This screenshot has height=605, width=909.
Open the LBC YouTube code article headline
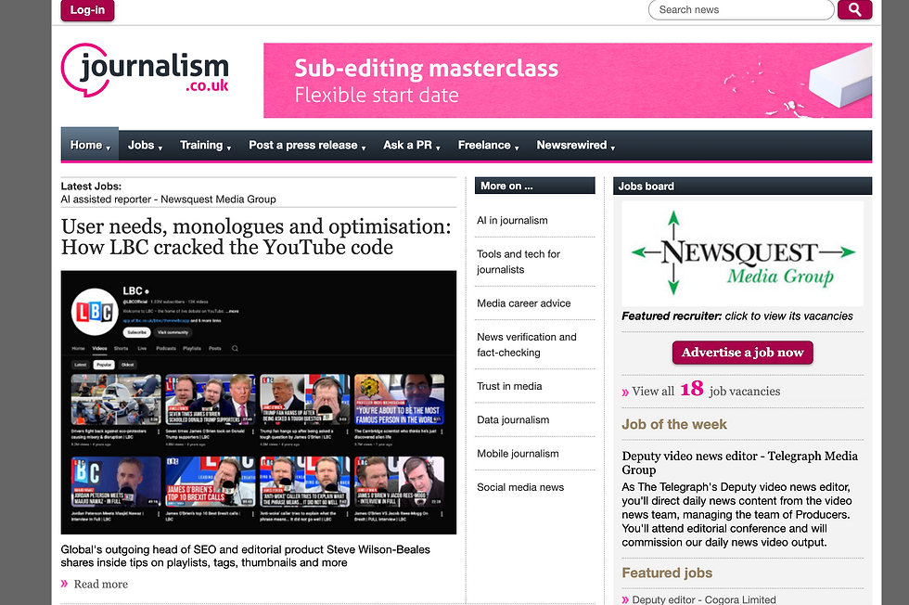click(x=256, y=237)
